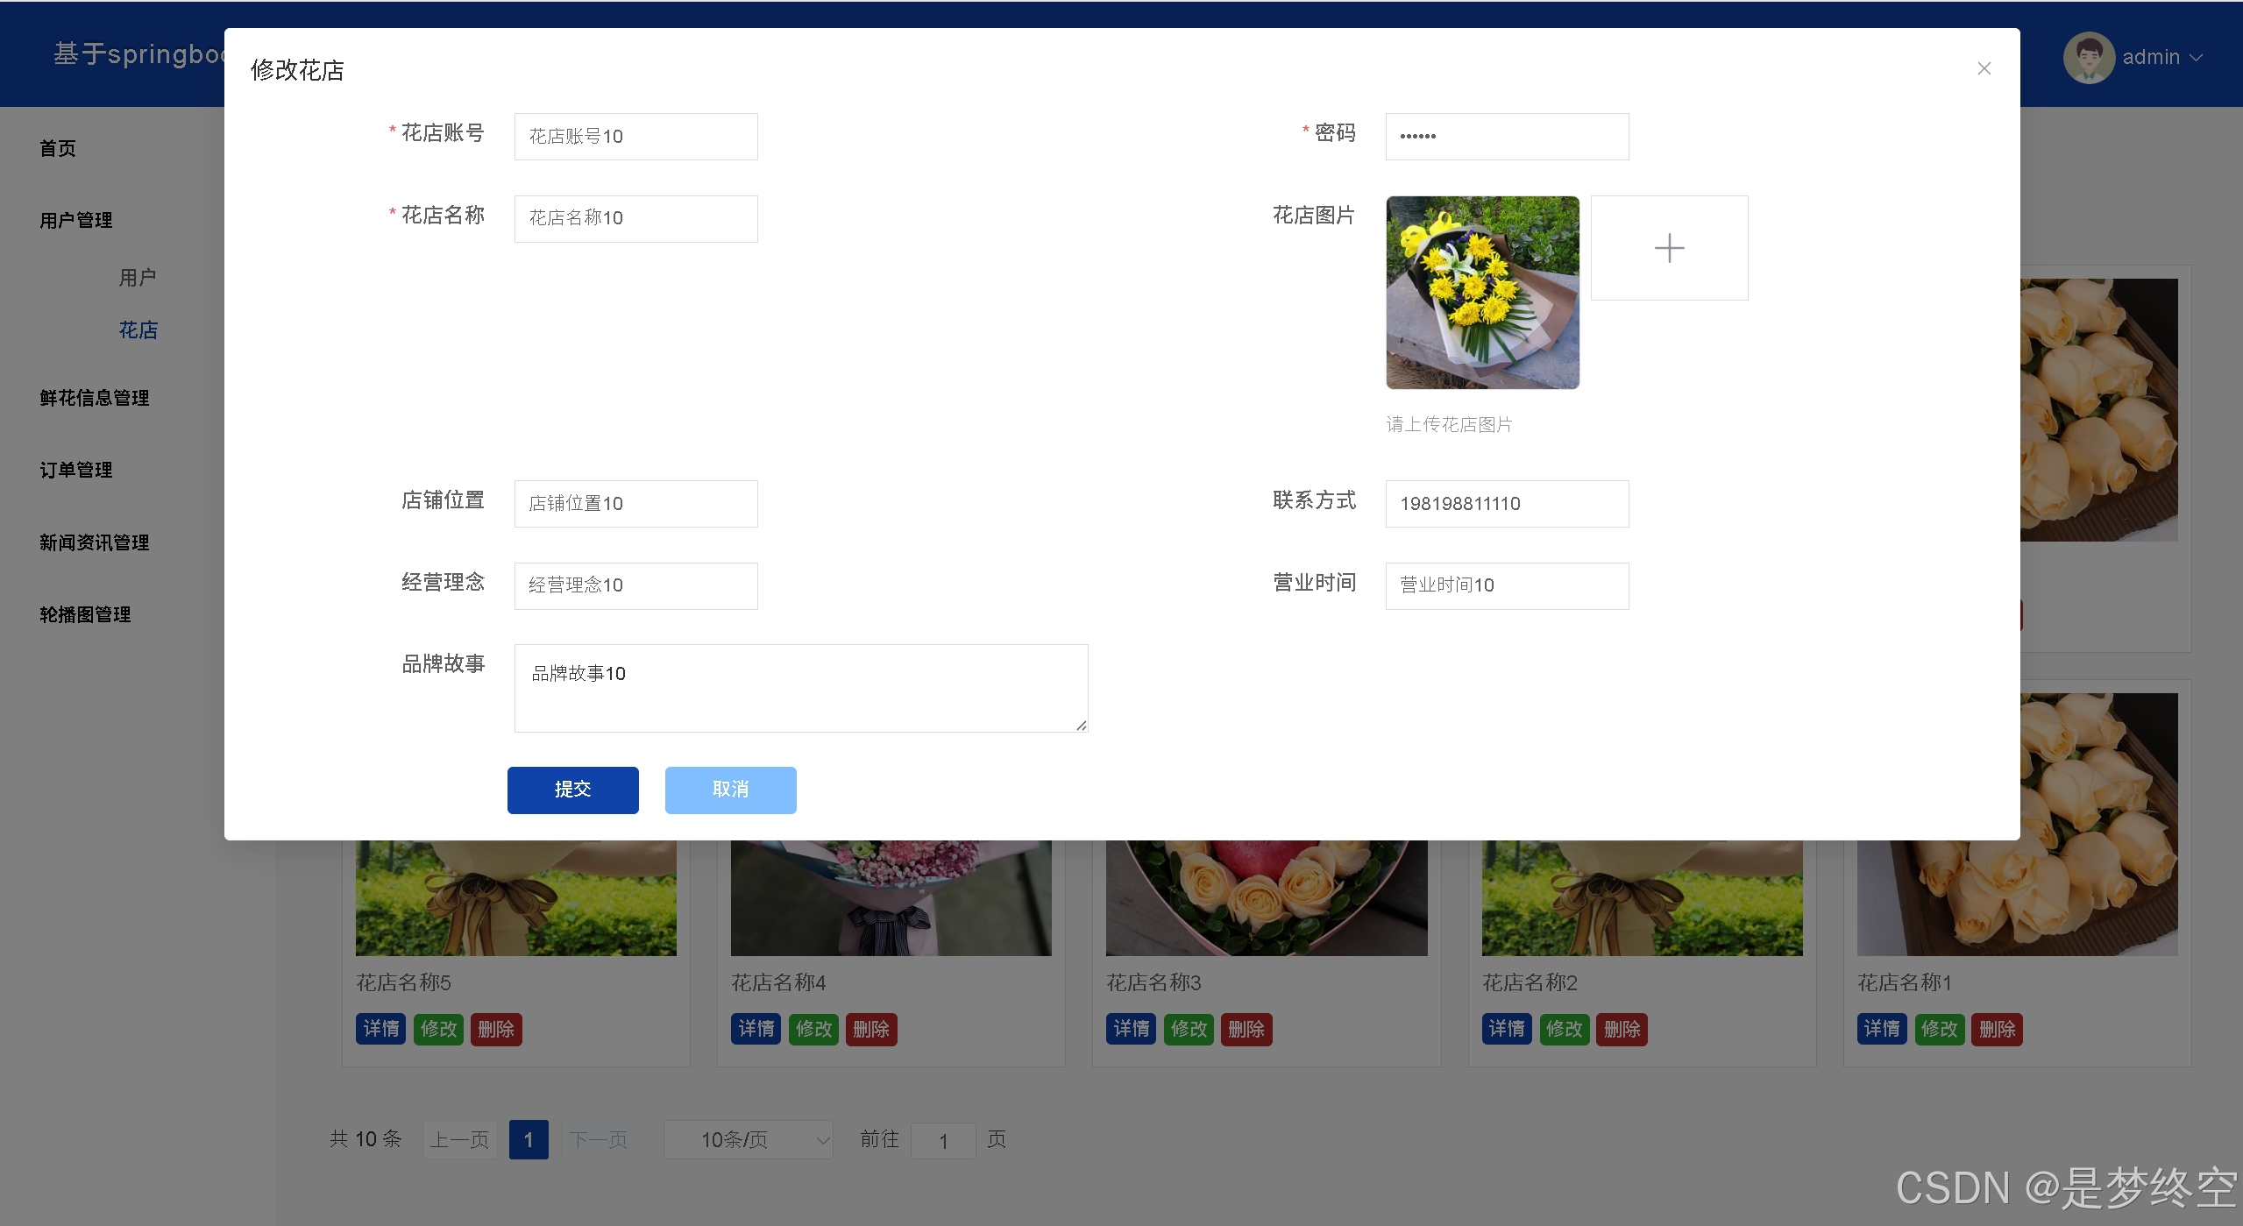The height and width of the screenshot is (1226, 2243).
Task: Click the uploaded yellow bouquet image
Action: click(1482, 292)
